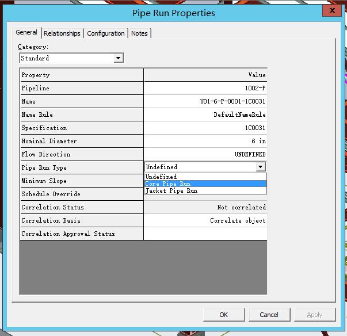Collapse the Pipe Run Type dropdown arrow

(x=261, y=167)
